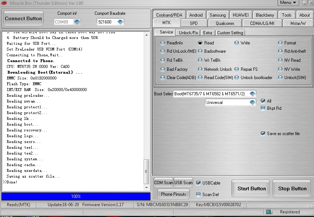Click the Start Button
The image size is (314, 217).
pos(252,188)
